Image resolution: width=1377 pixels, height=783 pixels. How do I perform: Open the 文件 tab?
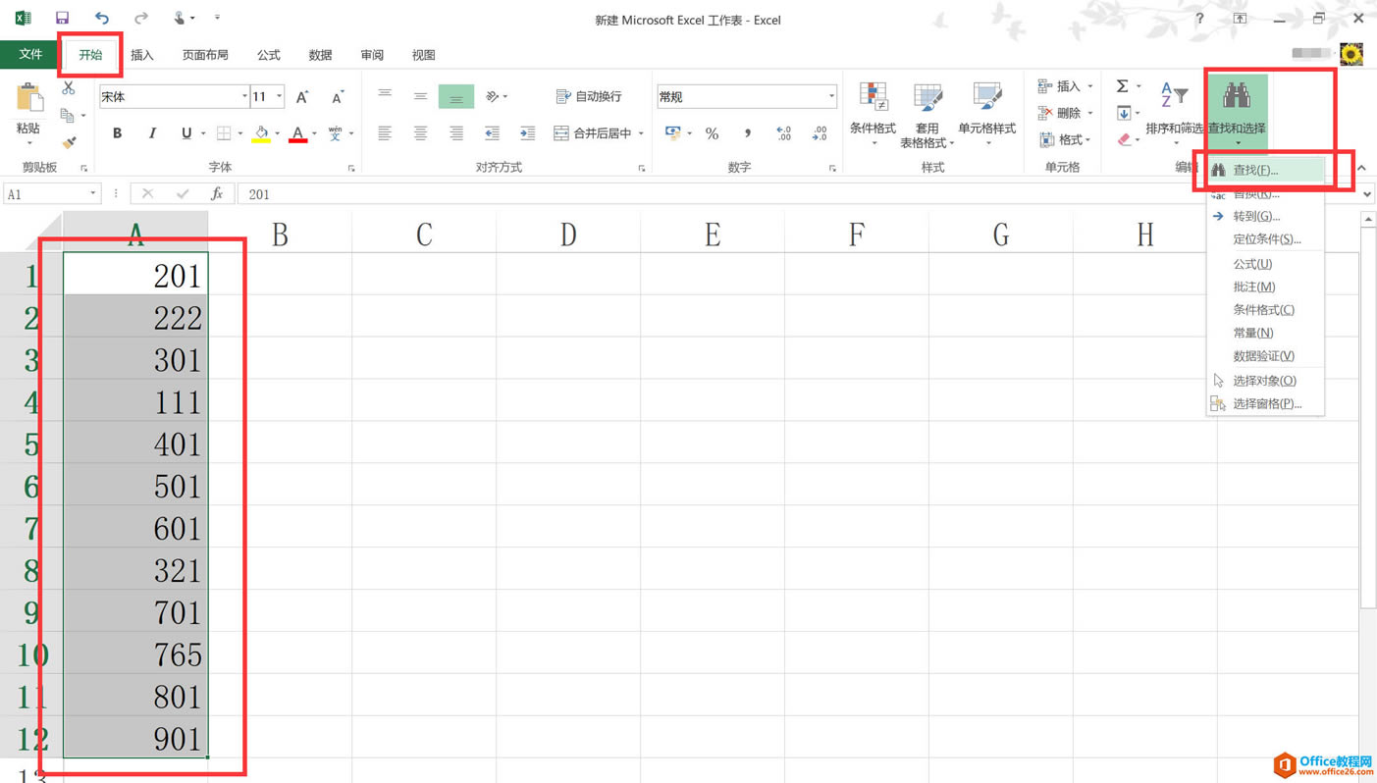point(30,54)
